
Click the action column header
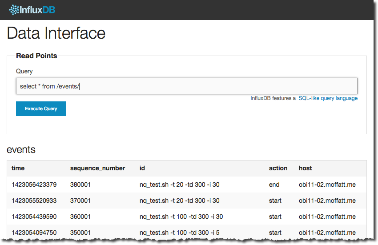point(278,168)
